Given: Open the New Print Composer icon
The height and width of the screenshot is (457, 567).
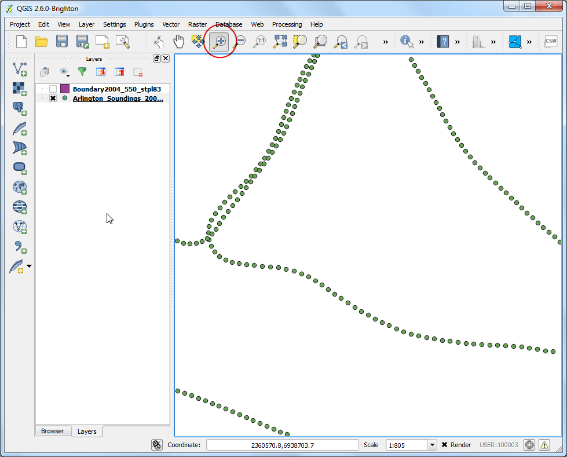Looking at the screenshot, I should [x=103, y=42].
